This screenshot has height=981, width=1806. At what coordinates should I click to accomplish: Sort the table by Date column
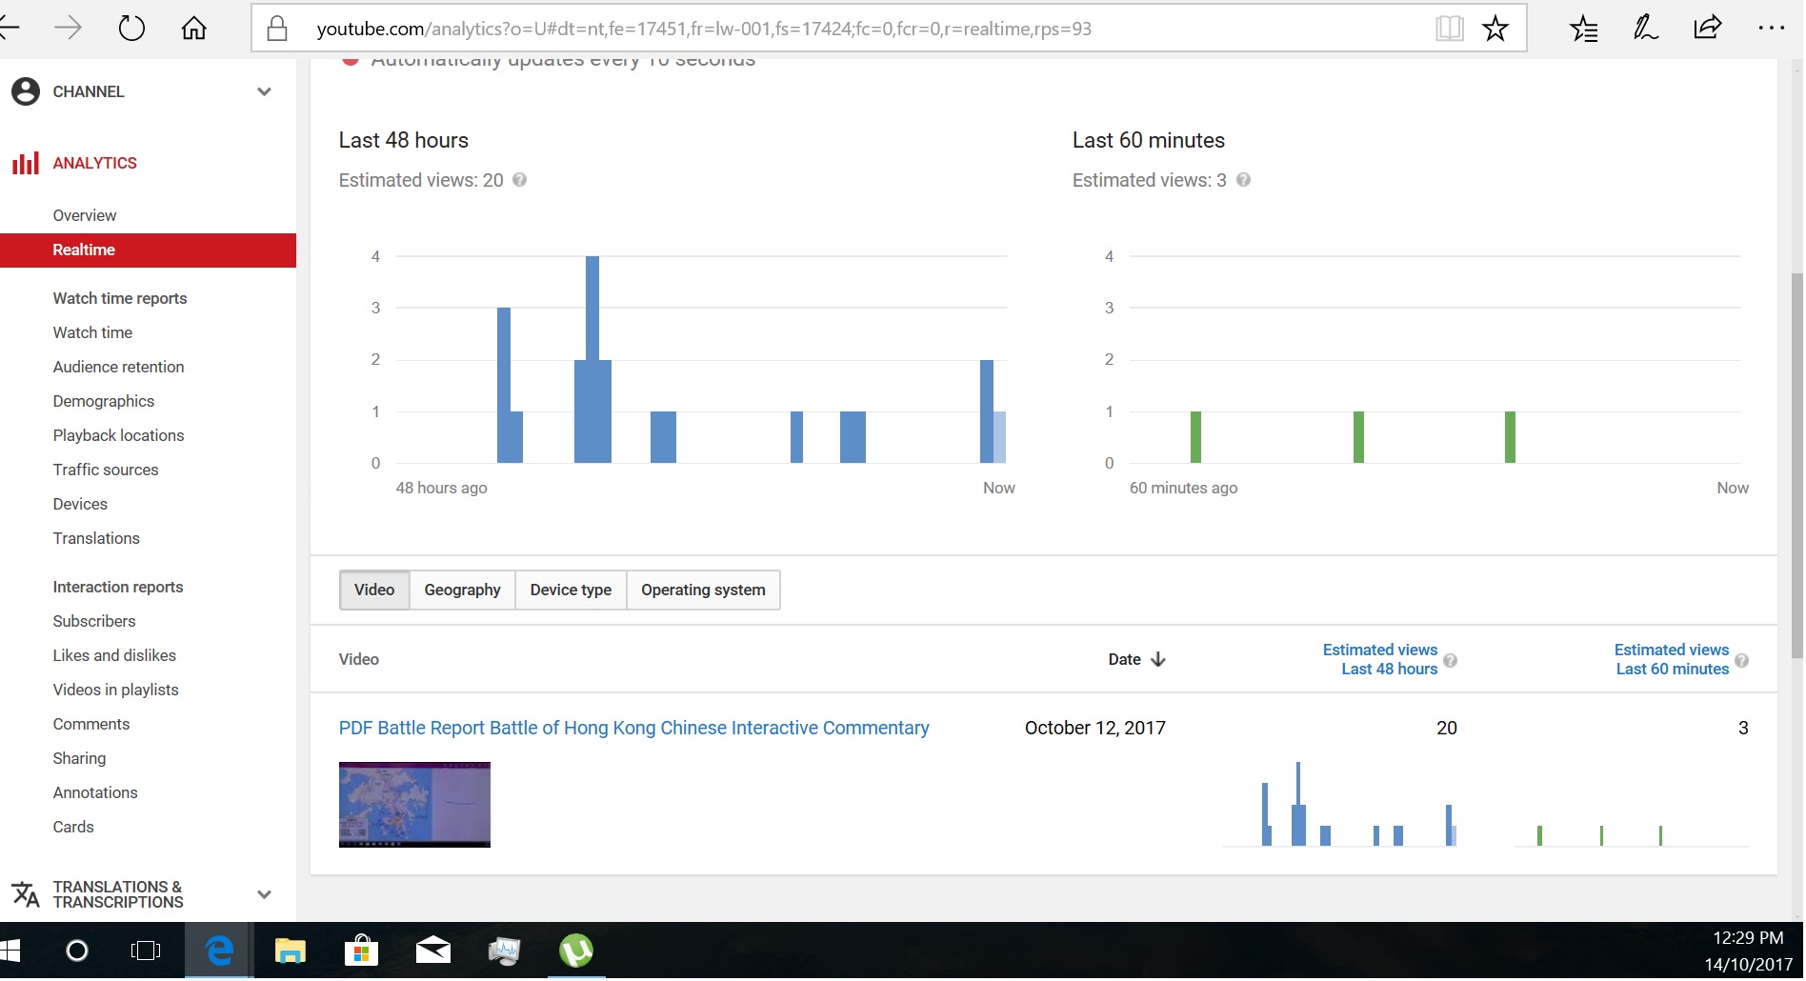coord(1125,659)
